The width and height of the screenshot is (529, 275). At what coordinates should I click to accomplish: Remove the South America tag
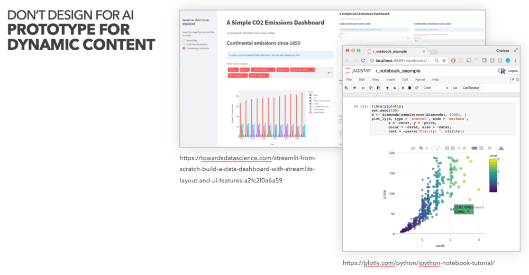(267, 76)
